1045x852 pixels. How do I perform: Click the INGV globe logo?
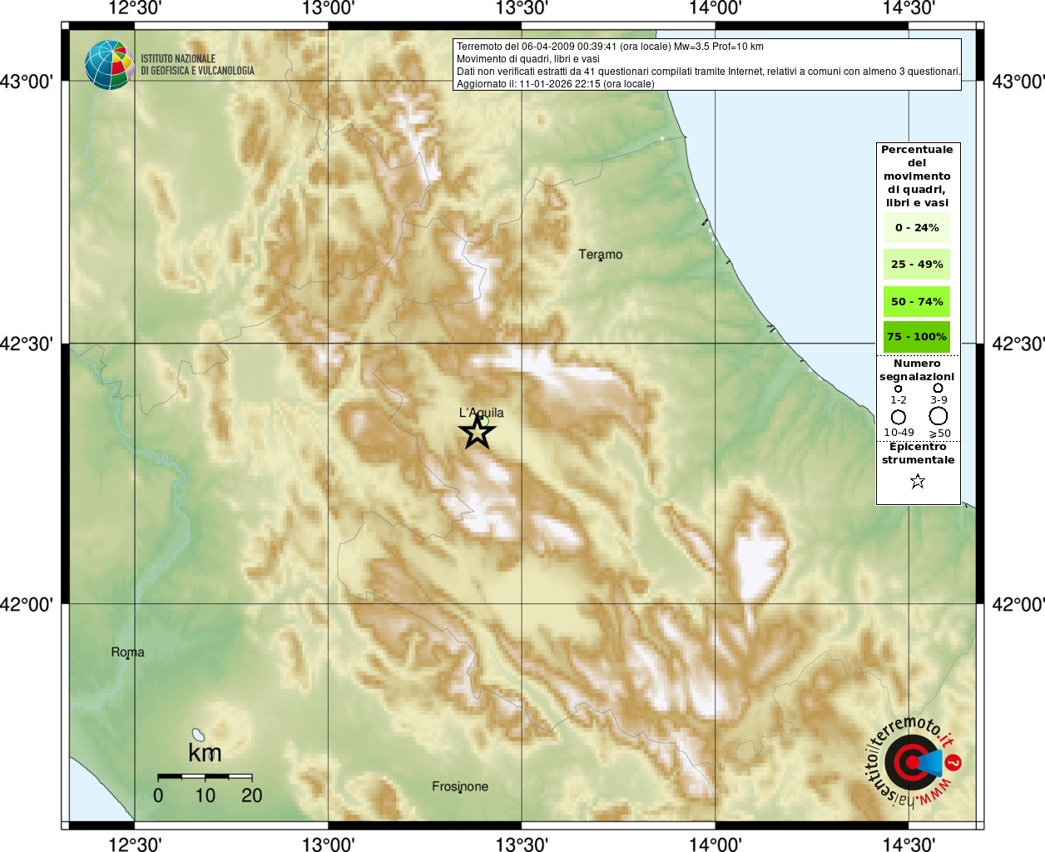(109, 65)
